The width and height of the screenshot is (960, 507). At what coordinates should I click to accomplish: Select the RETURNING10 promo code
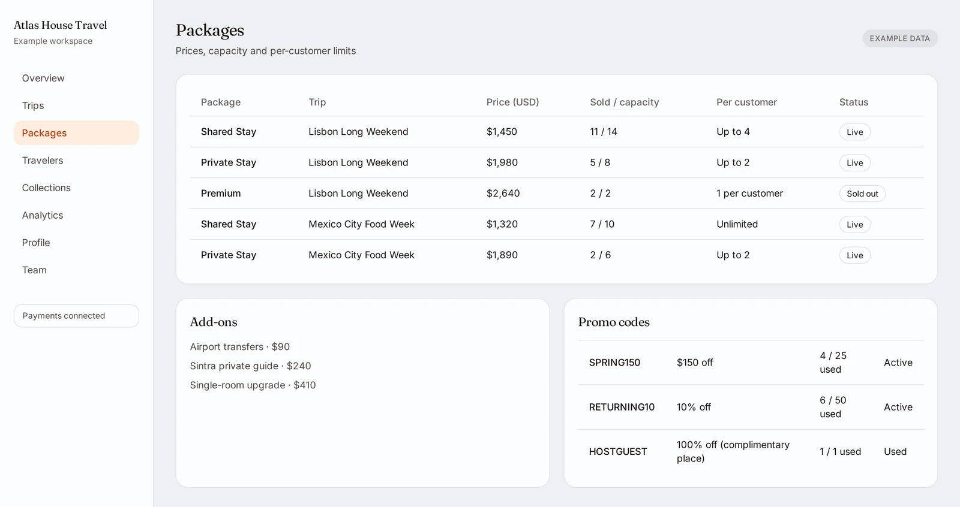(622, 407)
